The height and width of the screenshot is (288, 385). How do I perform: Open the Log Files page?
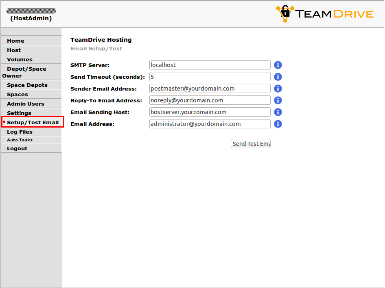[x=20, y=132]
